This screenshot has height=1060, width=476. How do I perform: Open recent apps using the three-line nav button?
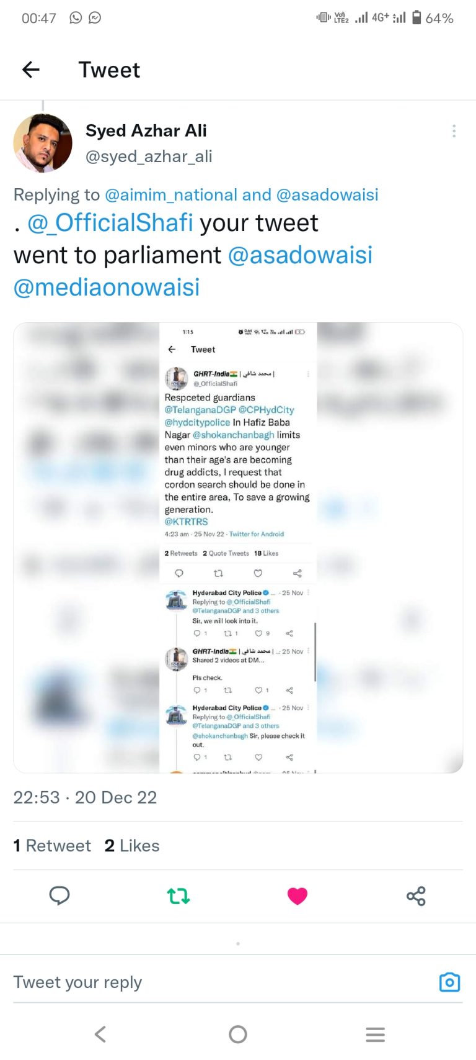375,1034
